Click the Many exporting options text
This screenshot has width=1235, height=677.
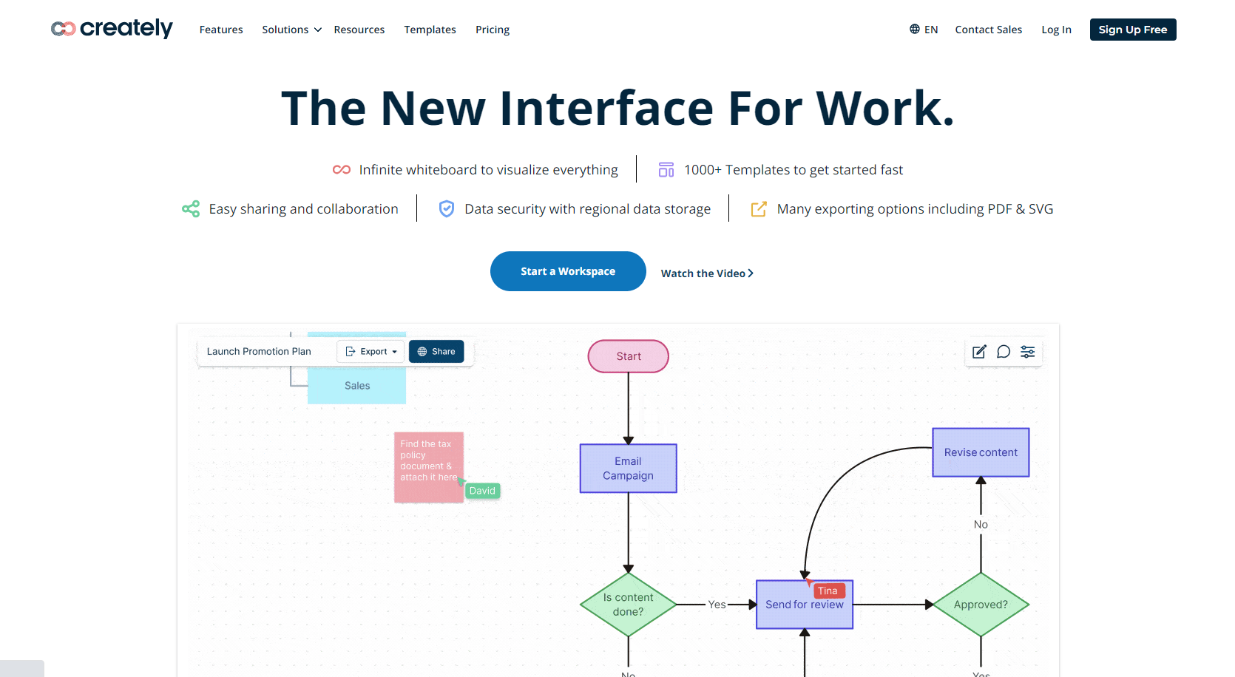915,209
